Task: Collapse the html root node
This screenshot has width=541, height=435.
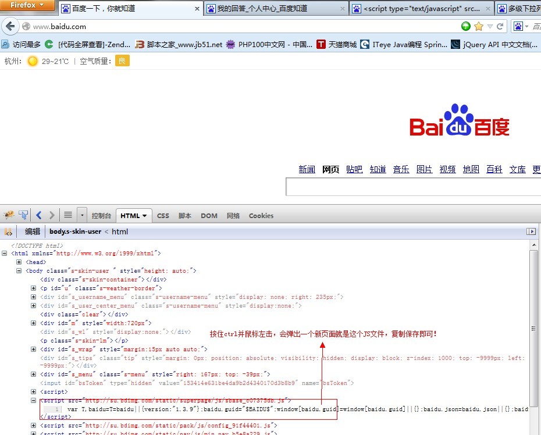Action: coord(5,254)
